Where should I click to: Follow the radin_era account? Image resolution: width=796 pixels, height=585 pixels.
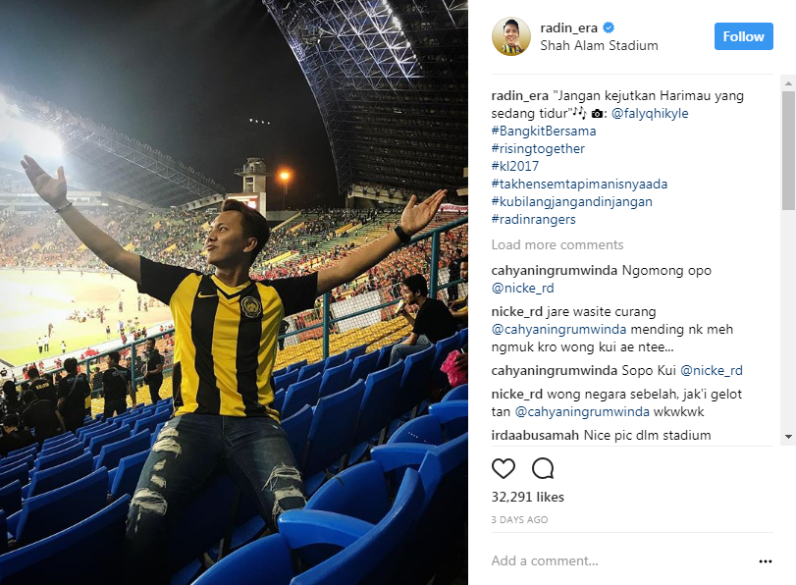(743, 36)
